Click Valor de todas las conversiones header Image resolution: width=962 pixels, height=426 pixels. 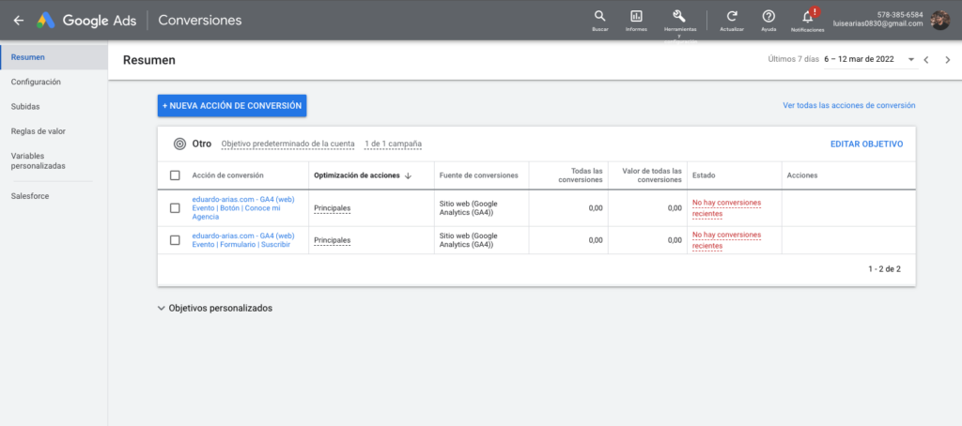click(x=652, y=175)
